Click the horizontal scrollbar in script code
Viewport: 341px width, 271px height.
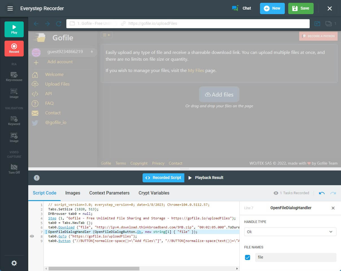pyautogui.click(x=94, y=268)
